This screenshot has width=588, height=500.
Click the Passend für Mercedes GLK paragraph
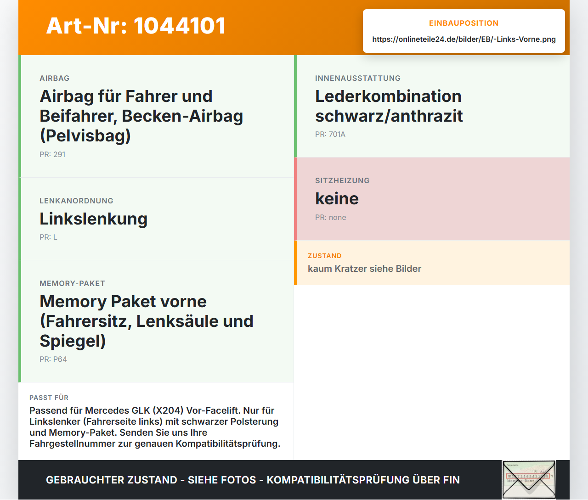(x=155, y=427)
